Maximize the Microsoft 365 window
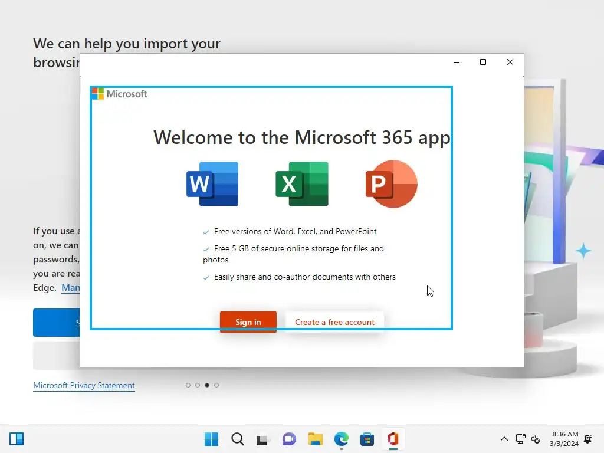 click(483, 62)
